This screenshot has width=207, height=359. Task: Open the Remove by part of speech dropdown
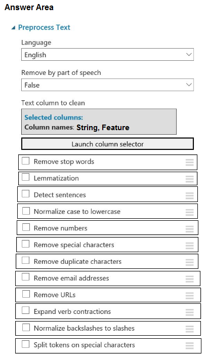[107, 85]
